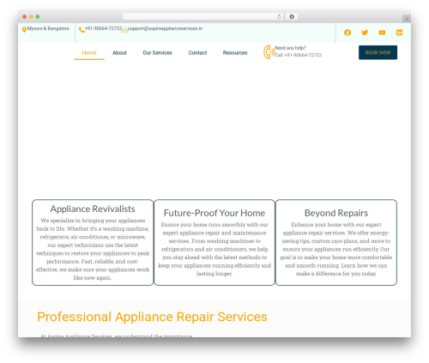The image size is (429, 363).
Task: Click the Appliance Revivalists card heading
Action: [93, 209]
